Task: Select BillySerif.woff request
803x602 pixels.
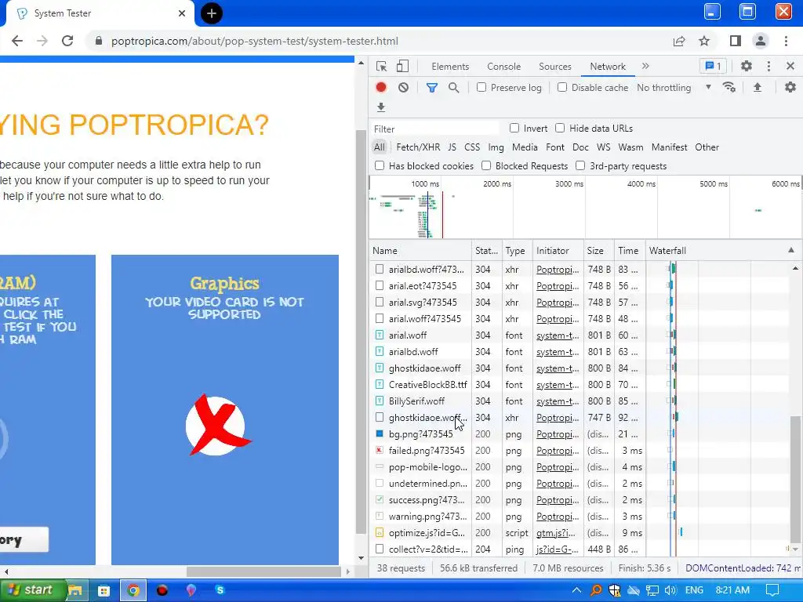Action: pos(416,401)
